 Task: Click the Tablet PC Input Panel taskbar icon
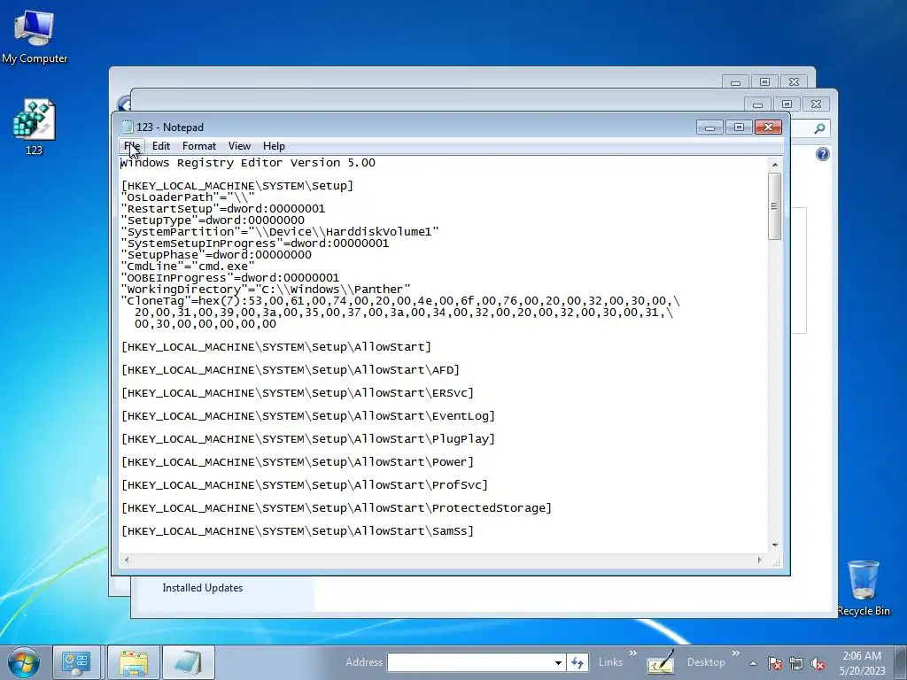[660, 662]
